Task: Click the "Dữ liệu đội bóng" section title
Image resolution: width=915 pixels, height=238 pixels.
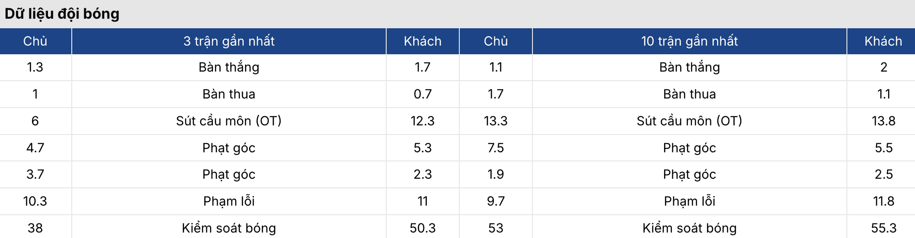Action: pos(62,14)
